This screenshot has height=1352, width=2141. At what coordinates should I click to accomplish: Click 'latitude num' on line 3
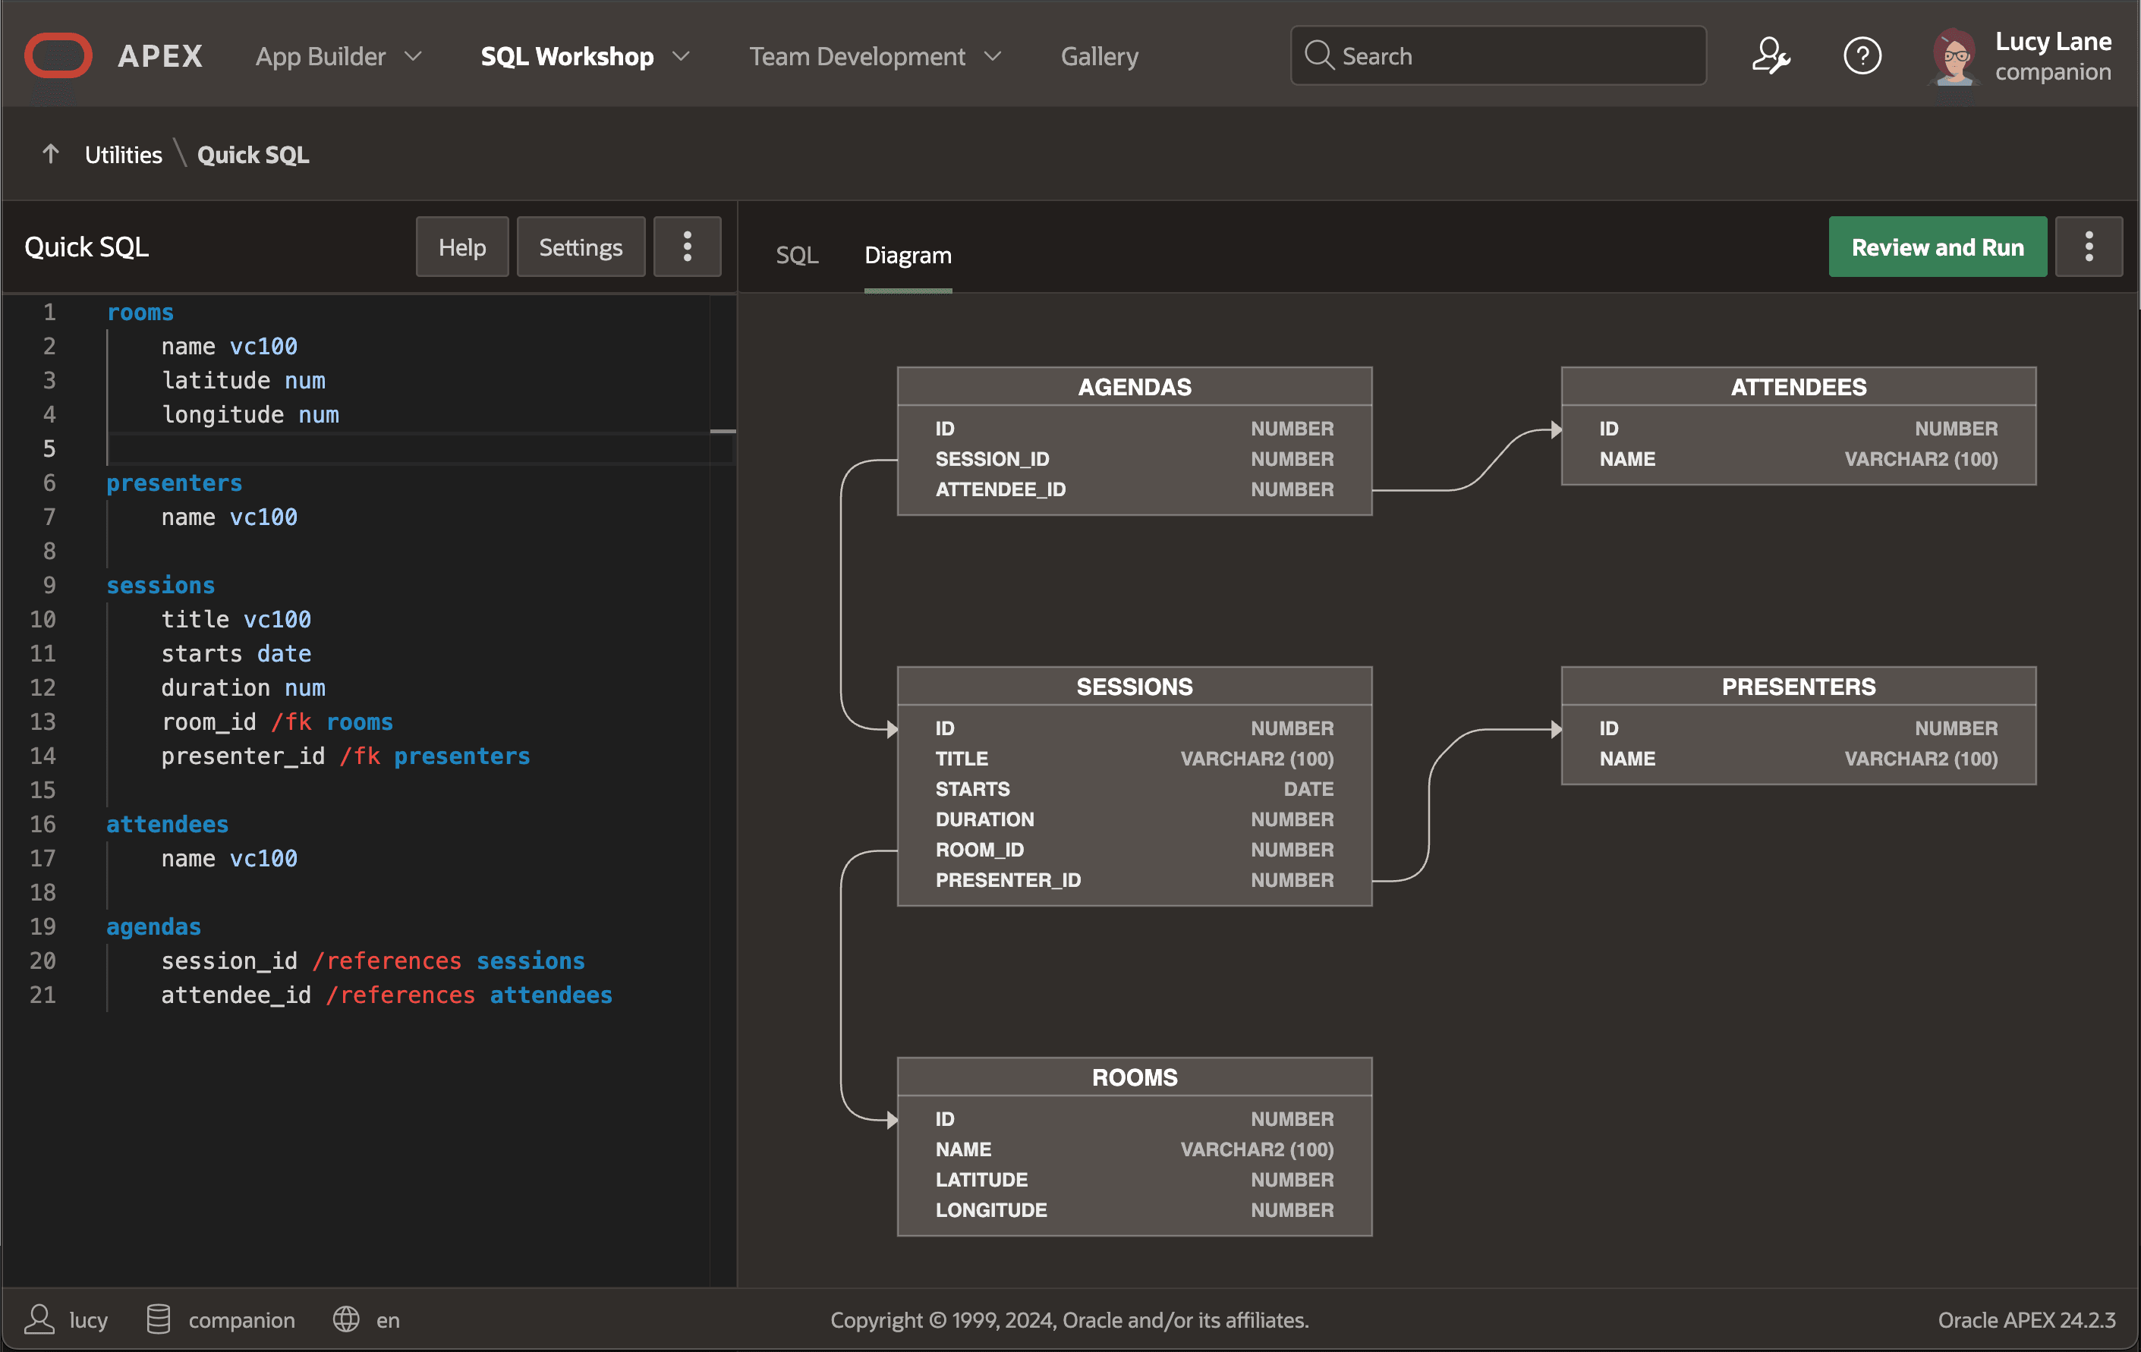pos(244,380)
